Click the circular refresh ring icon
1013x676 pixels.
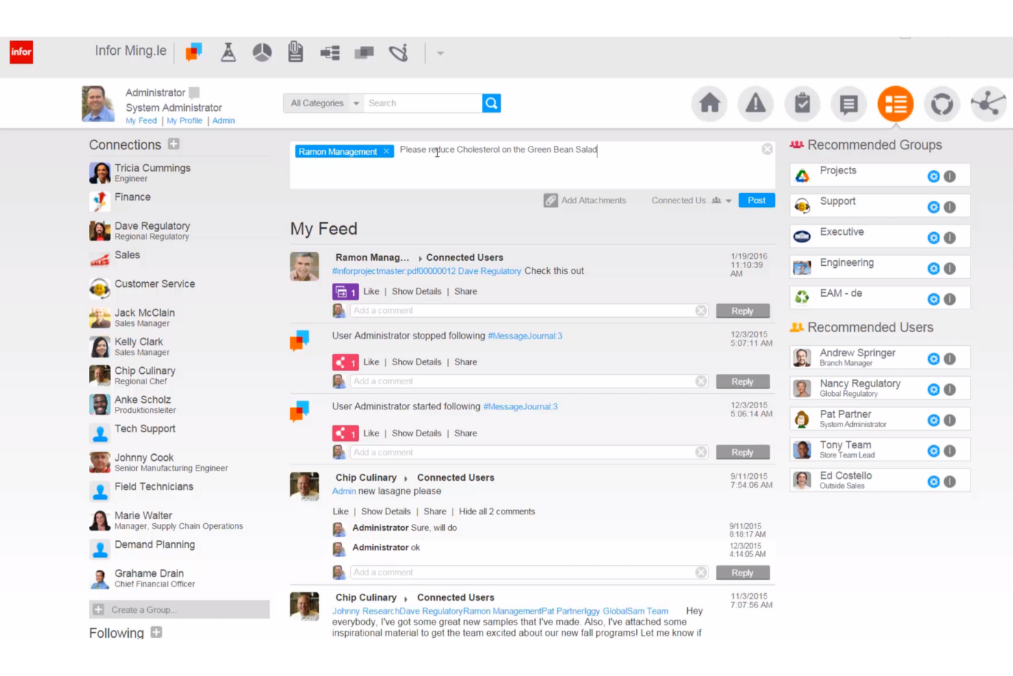click(x=942, y=104)
